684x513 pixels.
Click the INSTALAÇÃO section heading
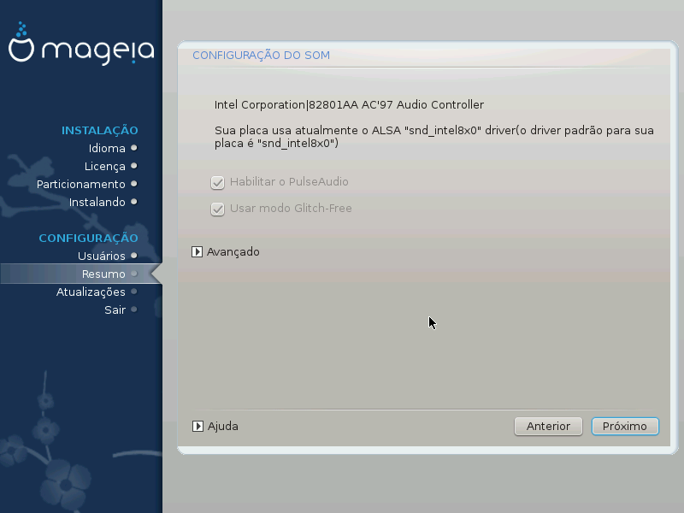99,130
